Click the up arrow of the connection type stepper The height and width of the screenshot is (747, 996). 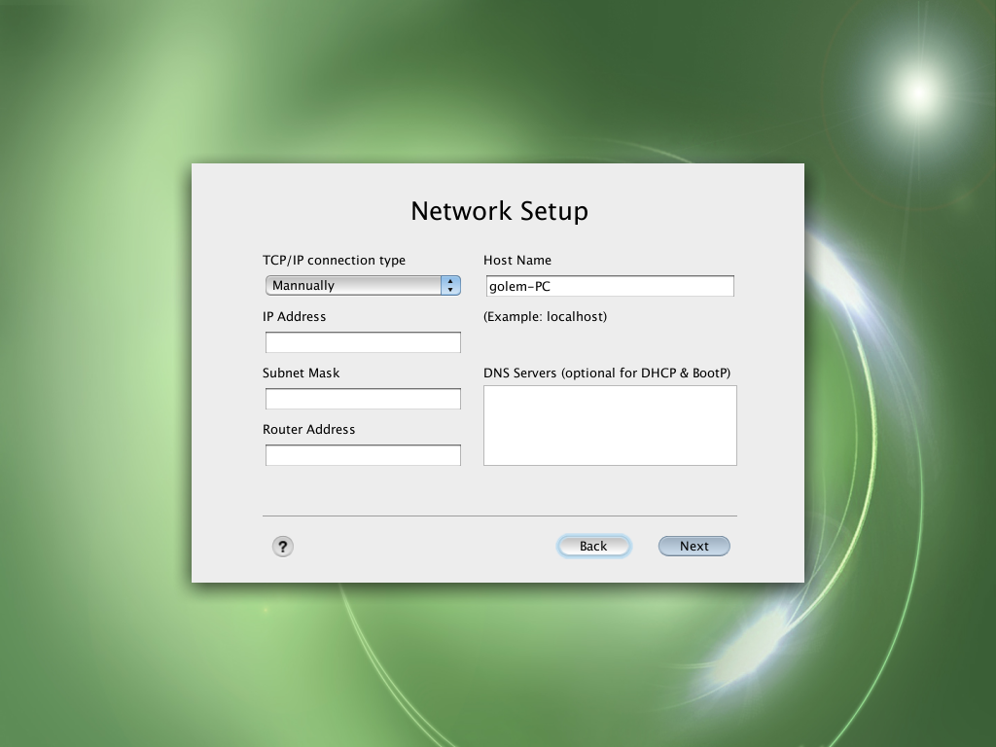pos(448,281)
